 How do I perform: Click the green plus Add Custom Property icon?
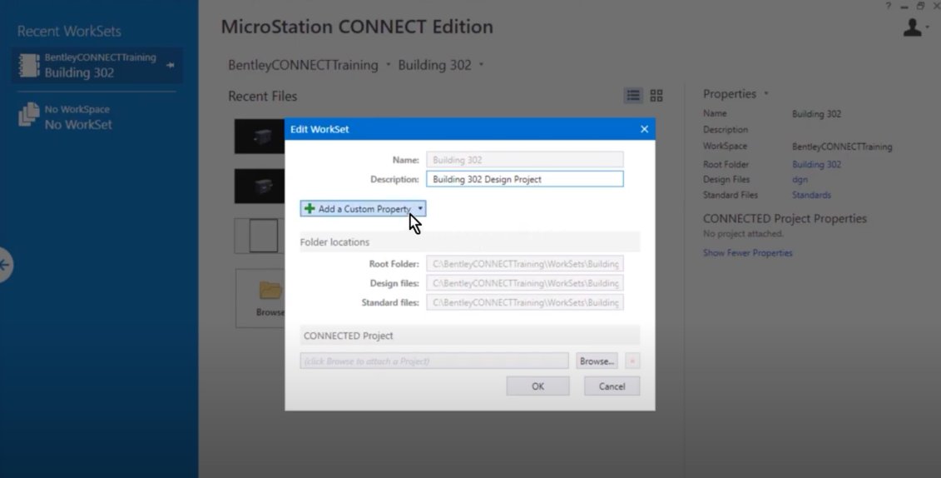point(310,208)
